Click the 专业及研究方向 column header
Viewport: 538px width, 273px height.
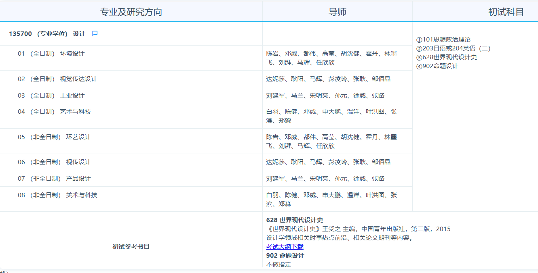click(131, 12)
